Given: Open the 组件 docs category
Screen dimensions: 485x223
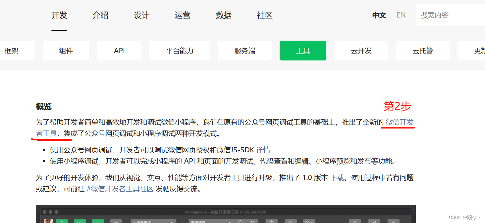Looking at the screenshot, I should (66, 51).
